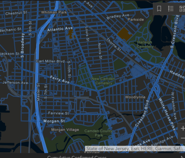Show the map Legend list icon
The width and height of the screenshot is (185, 158).
pos(171,9)
